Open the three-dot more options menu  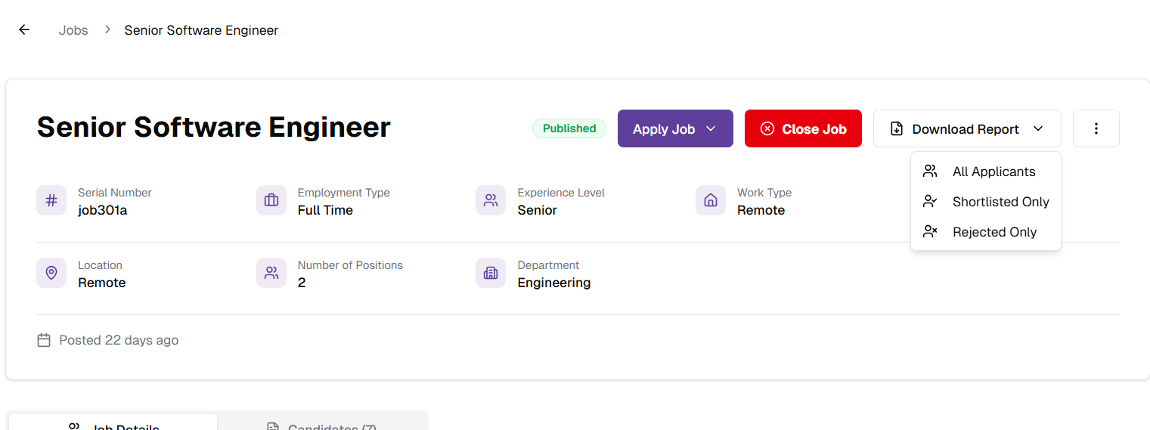point(1096,128)
